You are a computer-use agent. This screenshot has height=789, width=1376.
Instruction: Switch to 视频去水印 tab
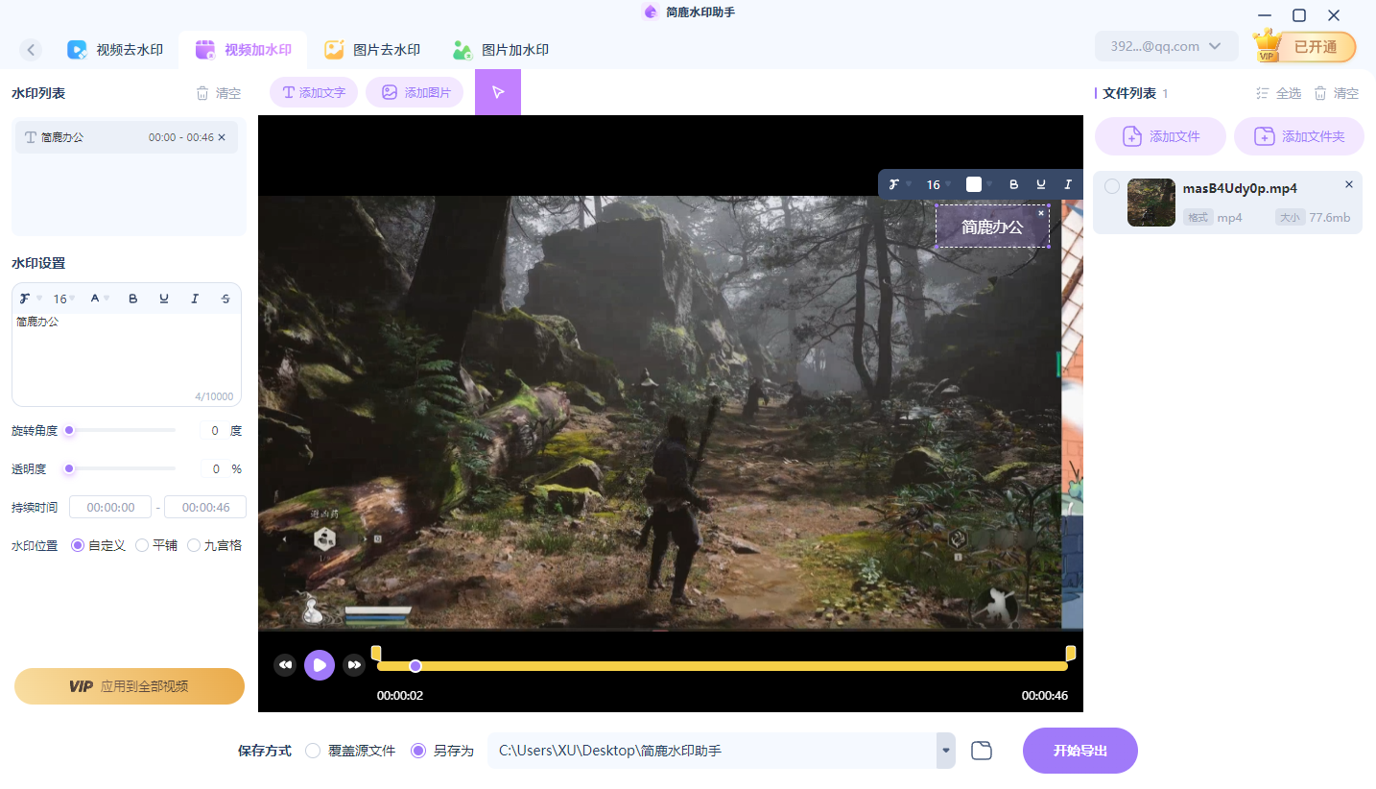tap(116, 50)
